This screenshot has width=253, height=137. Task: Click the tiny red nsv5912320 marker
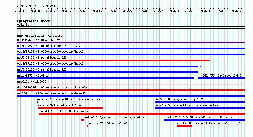coord(87,126)
